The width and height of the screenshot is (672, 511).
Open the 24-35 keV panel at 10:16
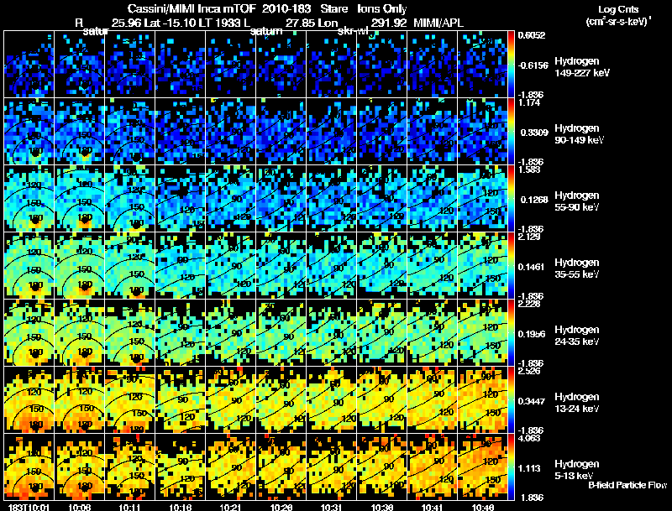point(180,333)
